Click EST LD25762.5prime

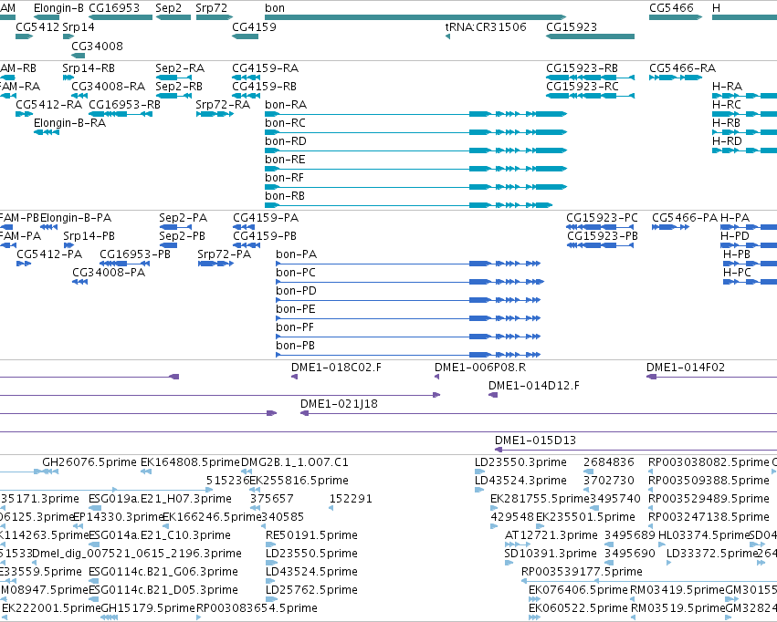pos(271,598)
